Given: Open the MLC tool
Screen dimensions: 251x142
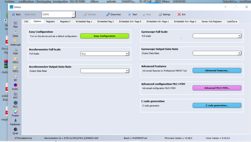Looking at the screenshot, I should coord(15,104).
